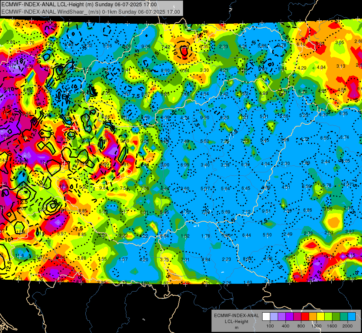Click the light lavender legend swatch
The image size is (362, 333).
(274, 316)
